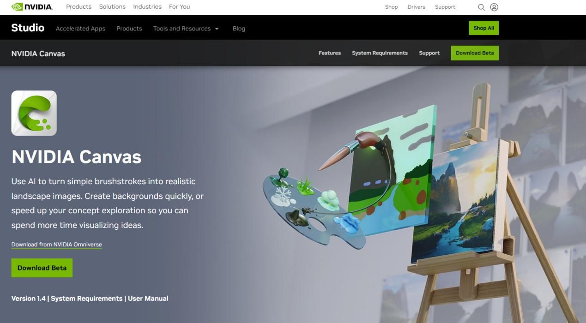Expand the Tools and Resources dropdown
586x323 pixels.
(186, 29)
